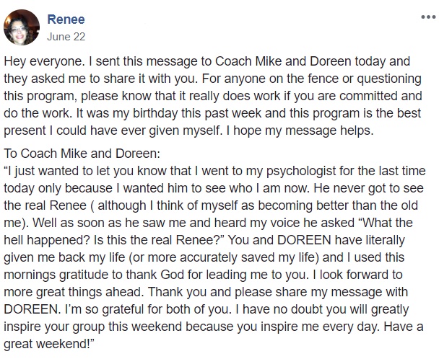Click Renee's profile picture
The image size is (439, 359).
pyautogui.click(x=22, y=27)
